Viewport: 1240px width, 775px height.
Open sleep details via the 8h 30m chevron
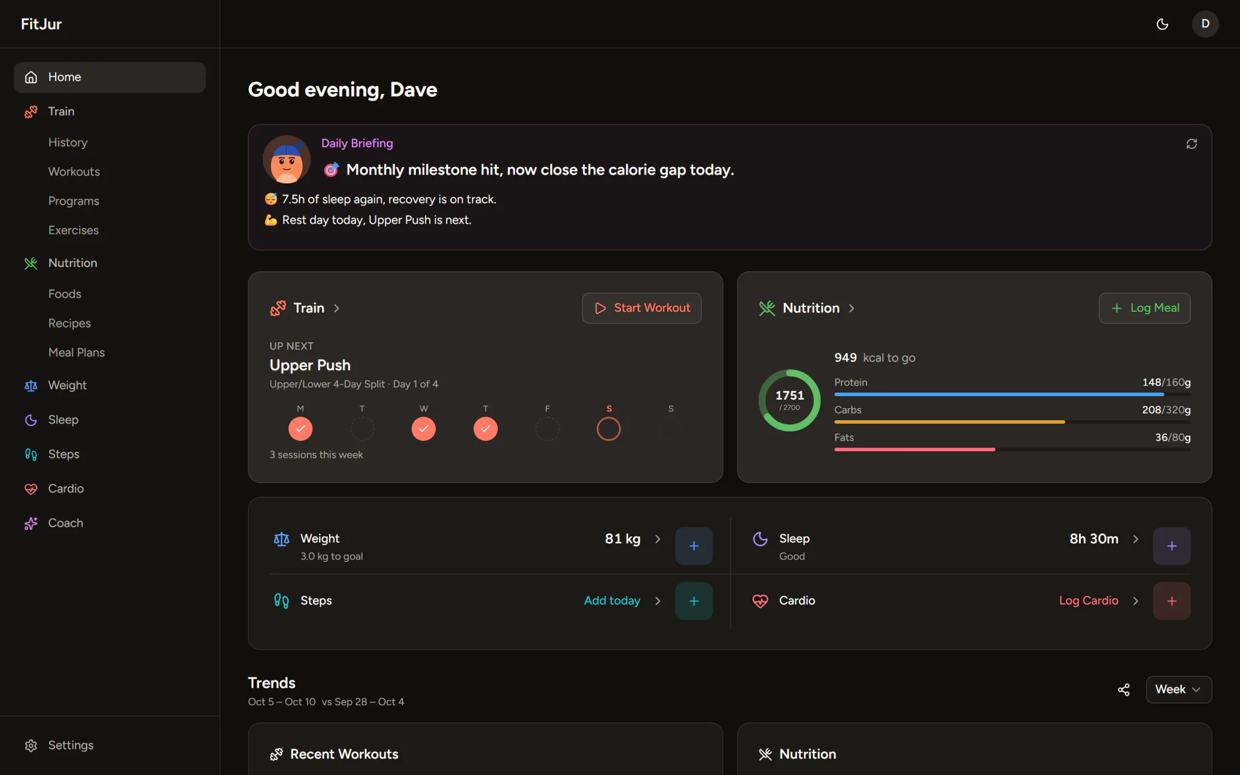[1135, 539]
